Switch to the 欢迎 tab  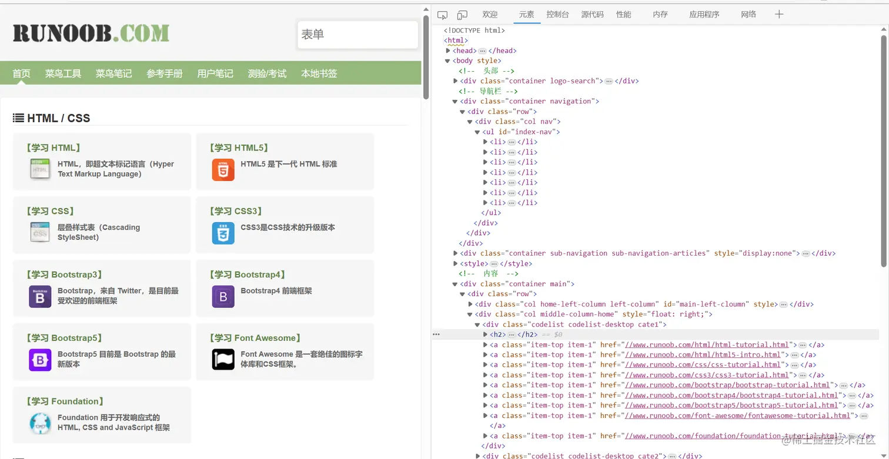point(490,15)
